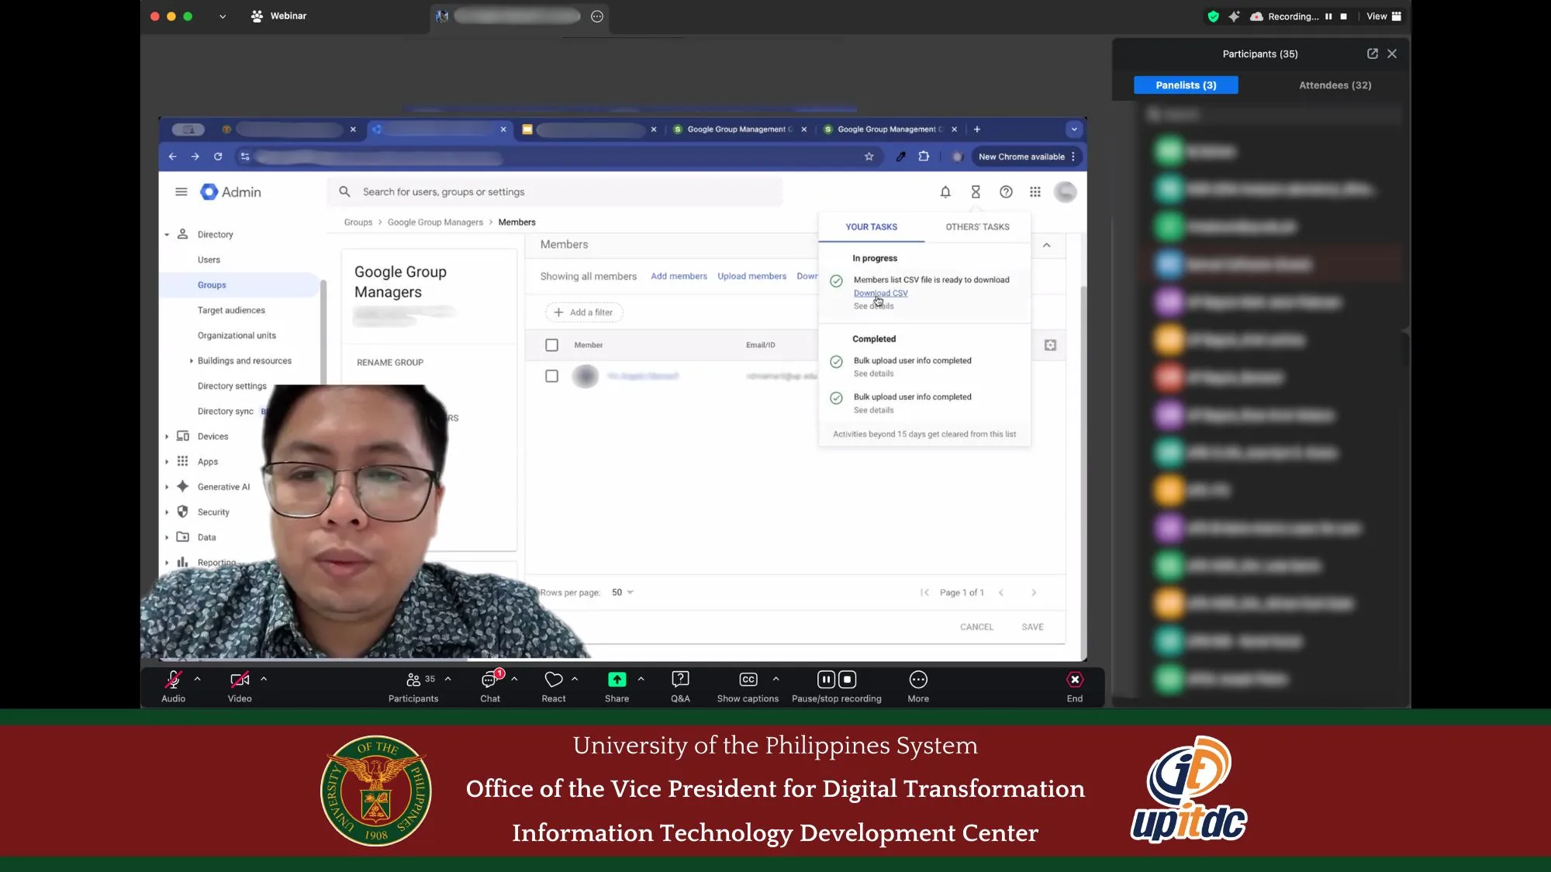This screenshot has width=1551, height=872.
Task: Open Groups in Directory sidebar
Action: coord(212,285)
